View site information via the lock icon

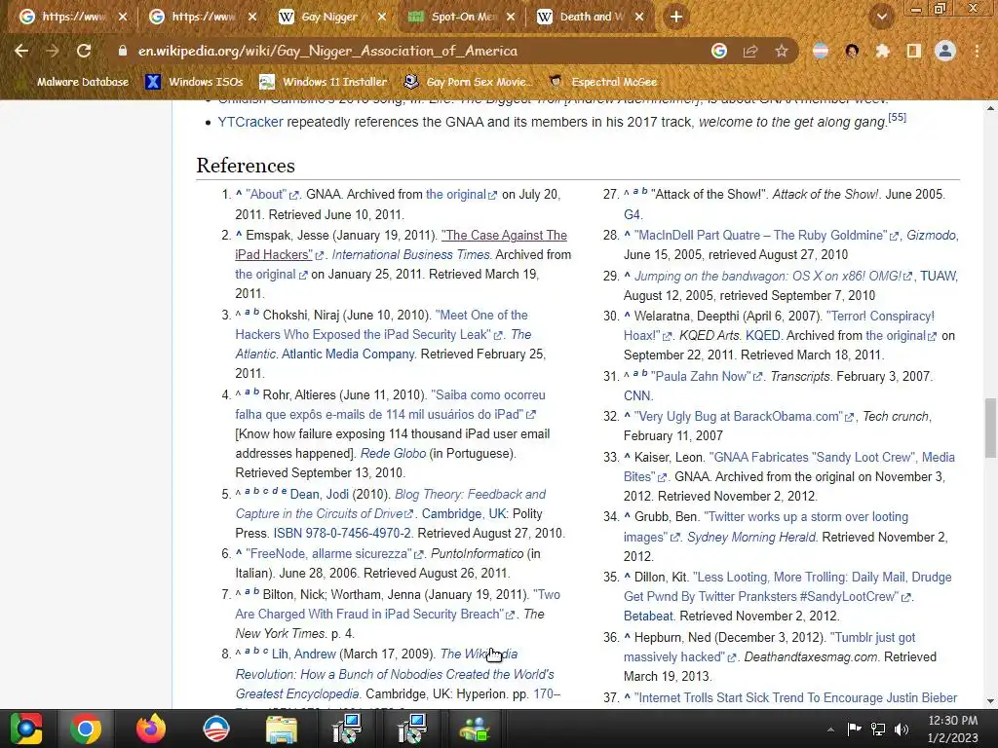click(x=122, y=51)
